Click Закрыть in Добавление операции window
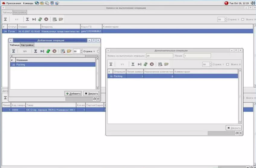This screenshot has height=168, width=256. 91,93
